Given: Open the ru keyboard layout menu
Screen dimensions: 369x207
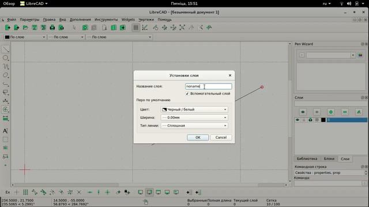Looking at the screenshot, I should (x=326, y=3).
